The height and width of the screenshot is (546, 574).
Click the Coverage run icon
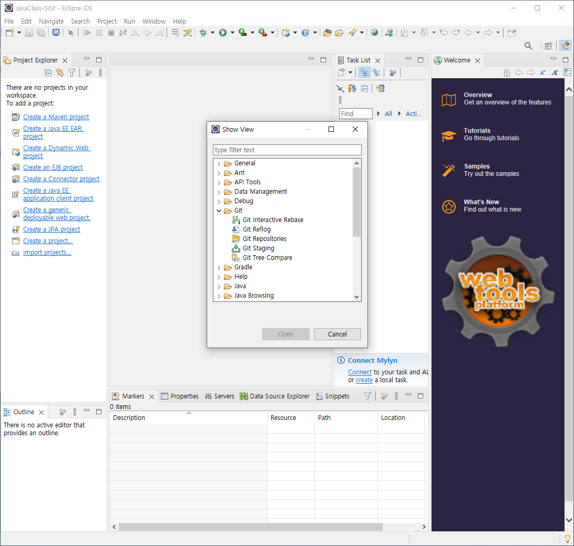[x=242, y=33]
